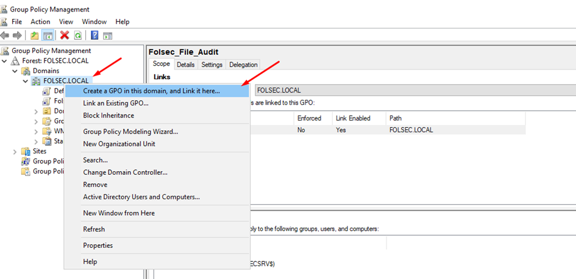
Task: Select Create a GPO in this domain option
Action: [151, 91]
